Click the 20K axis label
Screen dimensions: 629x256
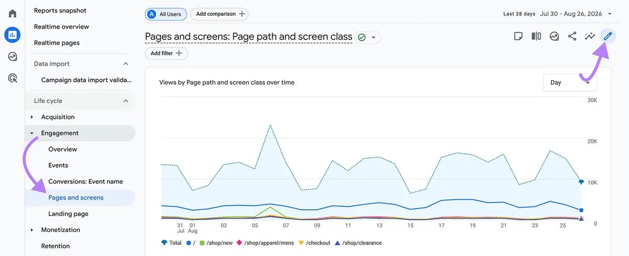592,142
